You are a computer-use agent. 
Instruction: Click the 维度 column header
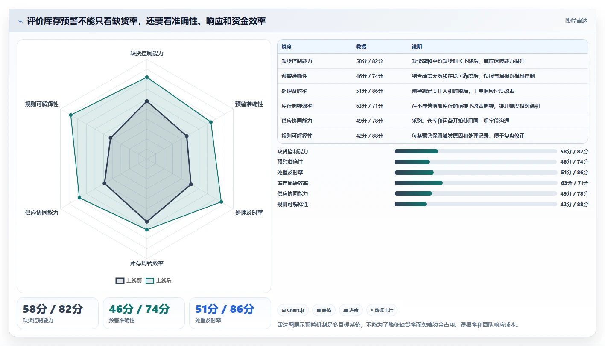click(287, 47)
